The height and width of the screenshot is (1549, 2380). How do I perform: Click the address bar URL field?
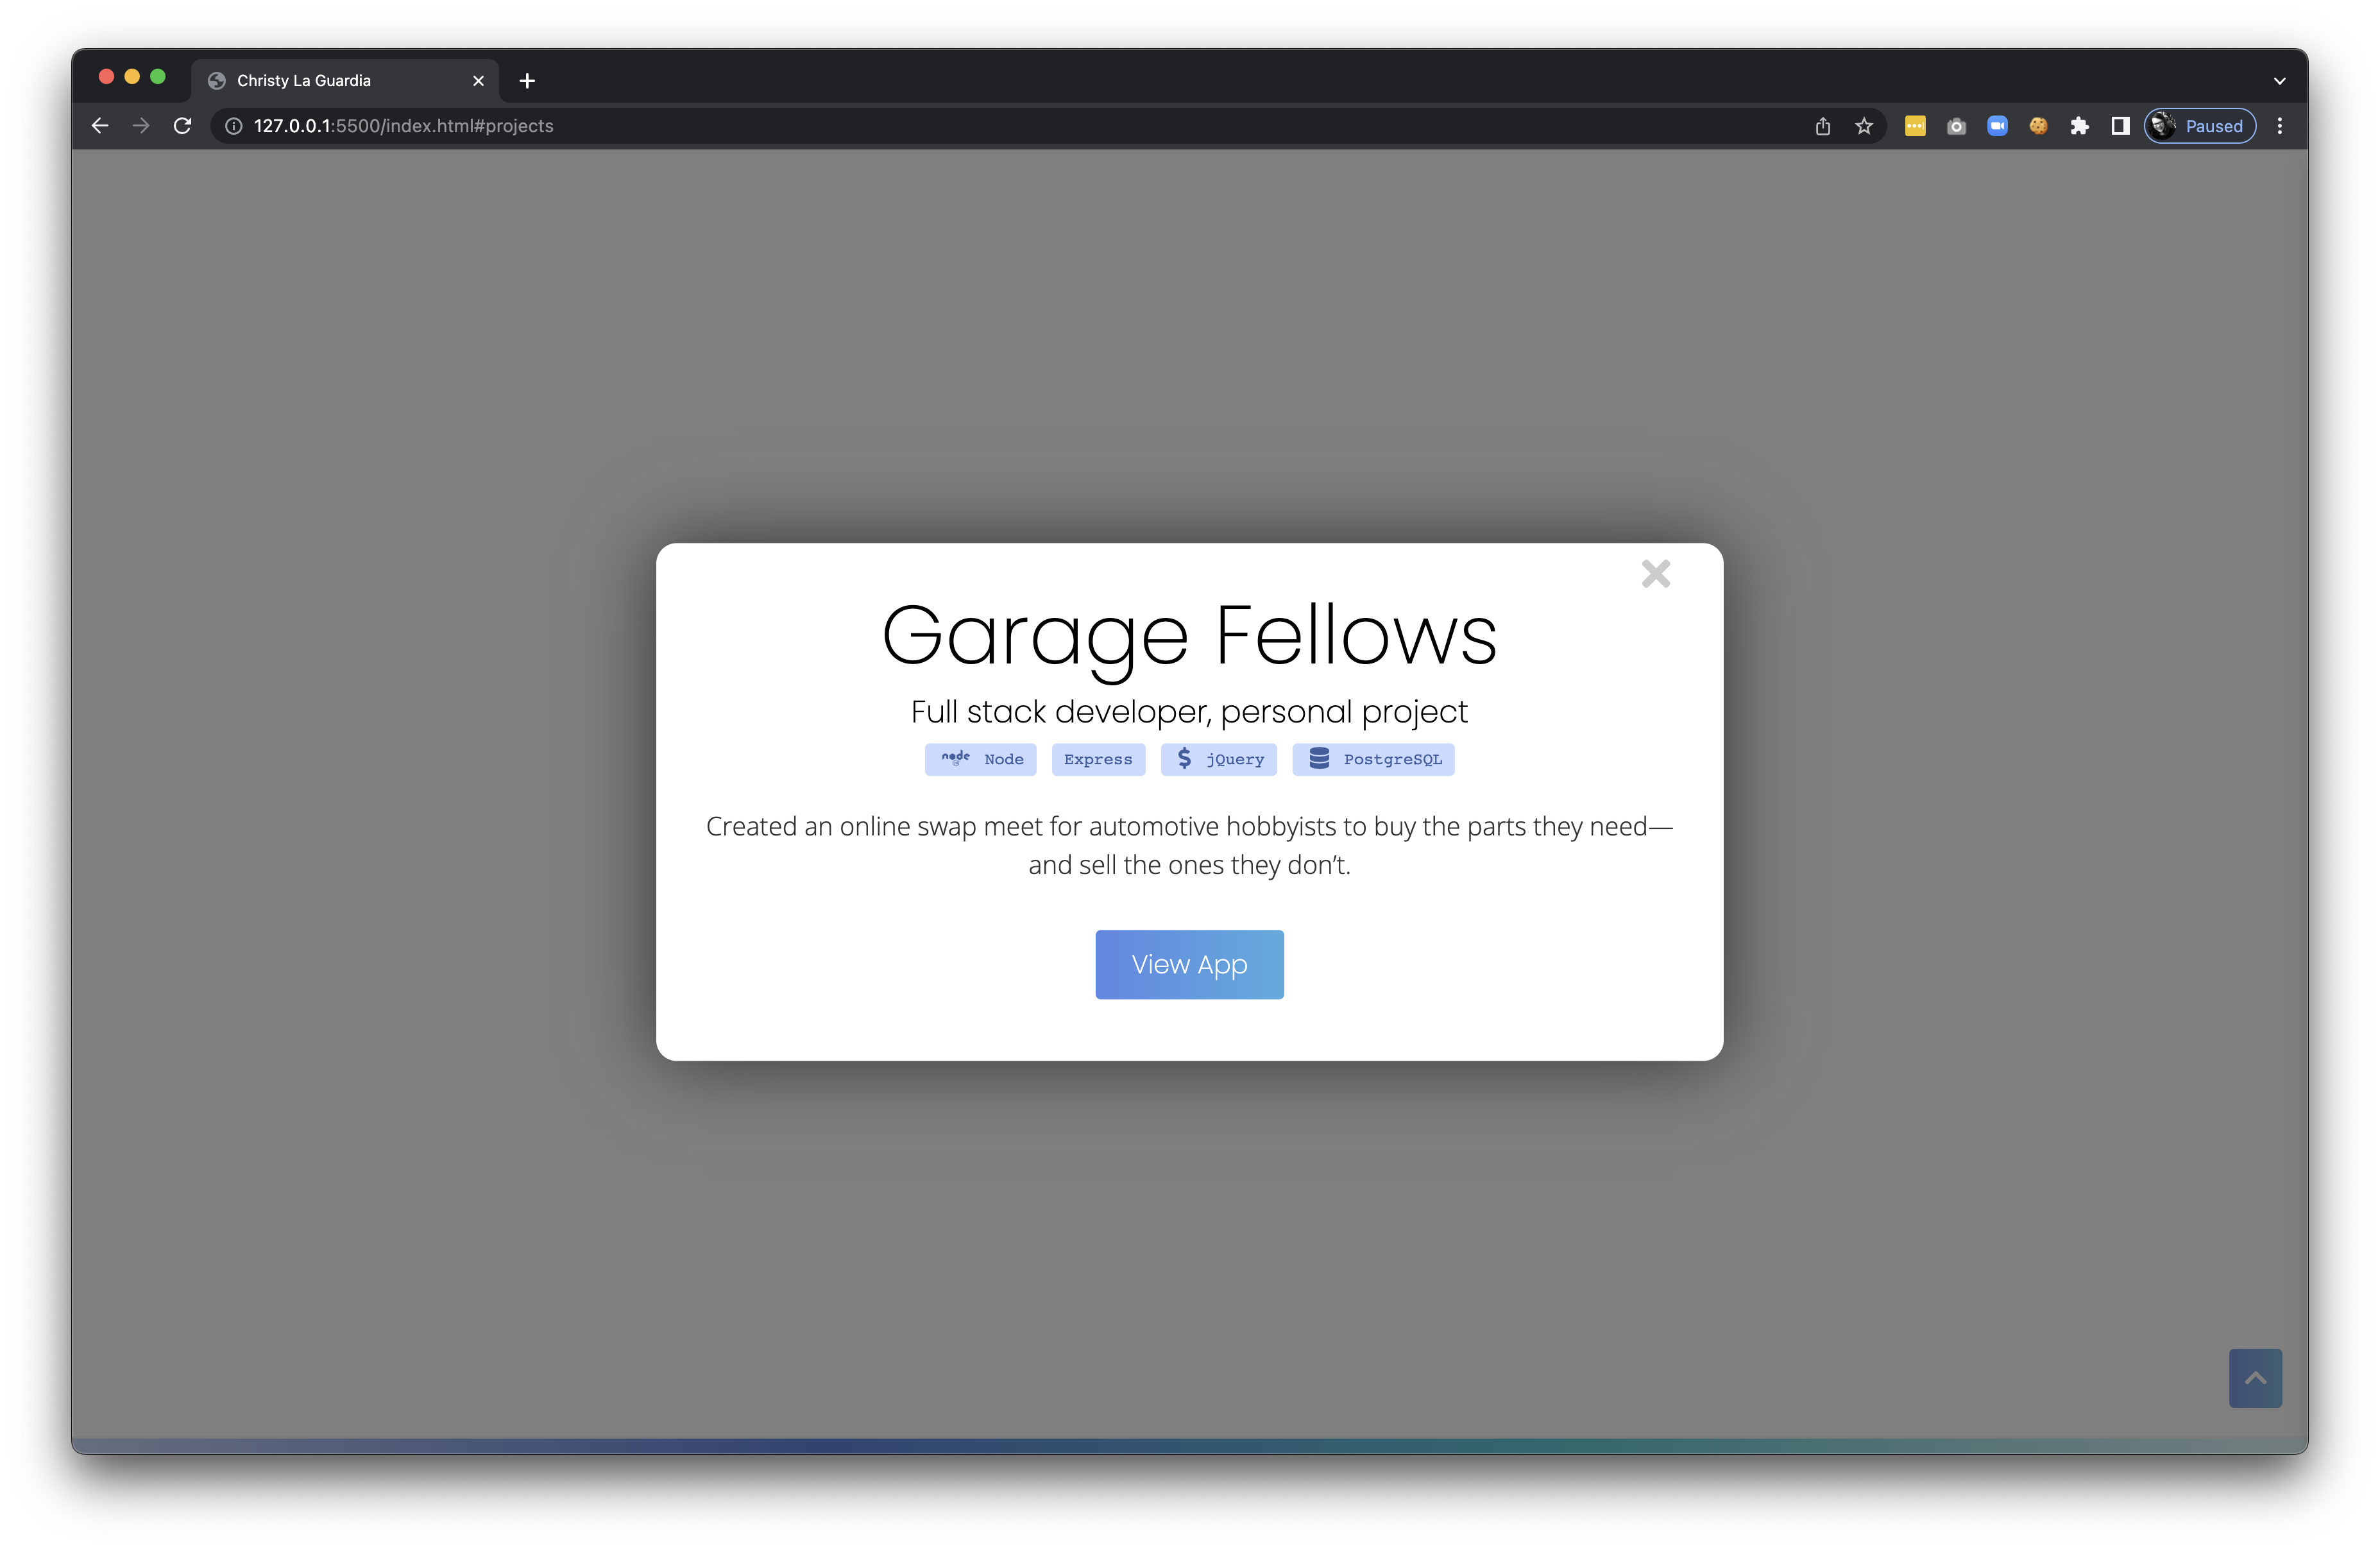pos(900,126)
